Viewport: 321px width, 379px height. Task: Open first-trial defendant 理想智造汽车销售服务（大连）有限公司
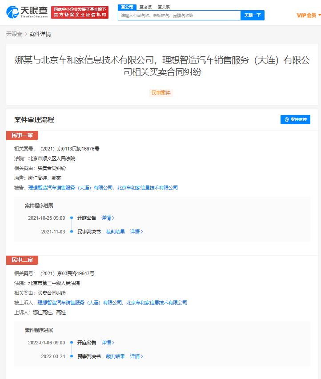(x=70, y=188)
